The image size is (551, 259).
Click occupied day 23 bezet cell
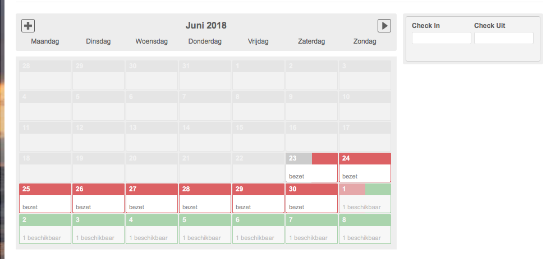[312, 167]
